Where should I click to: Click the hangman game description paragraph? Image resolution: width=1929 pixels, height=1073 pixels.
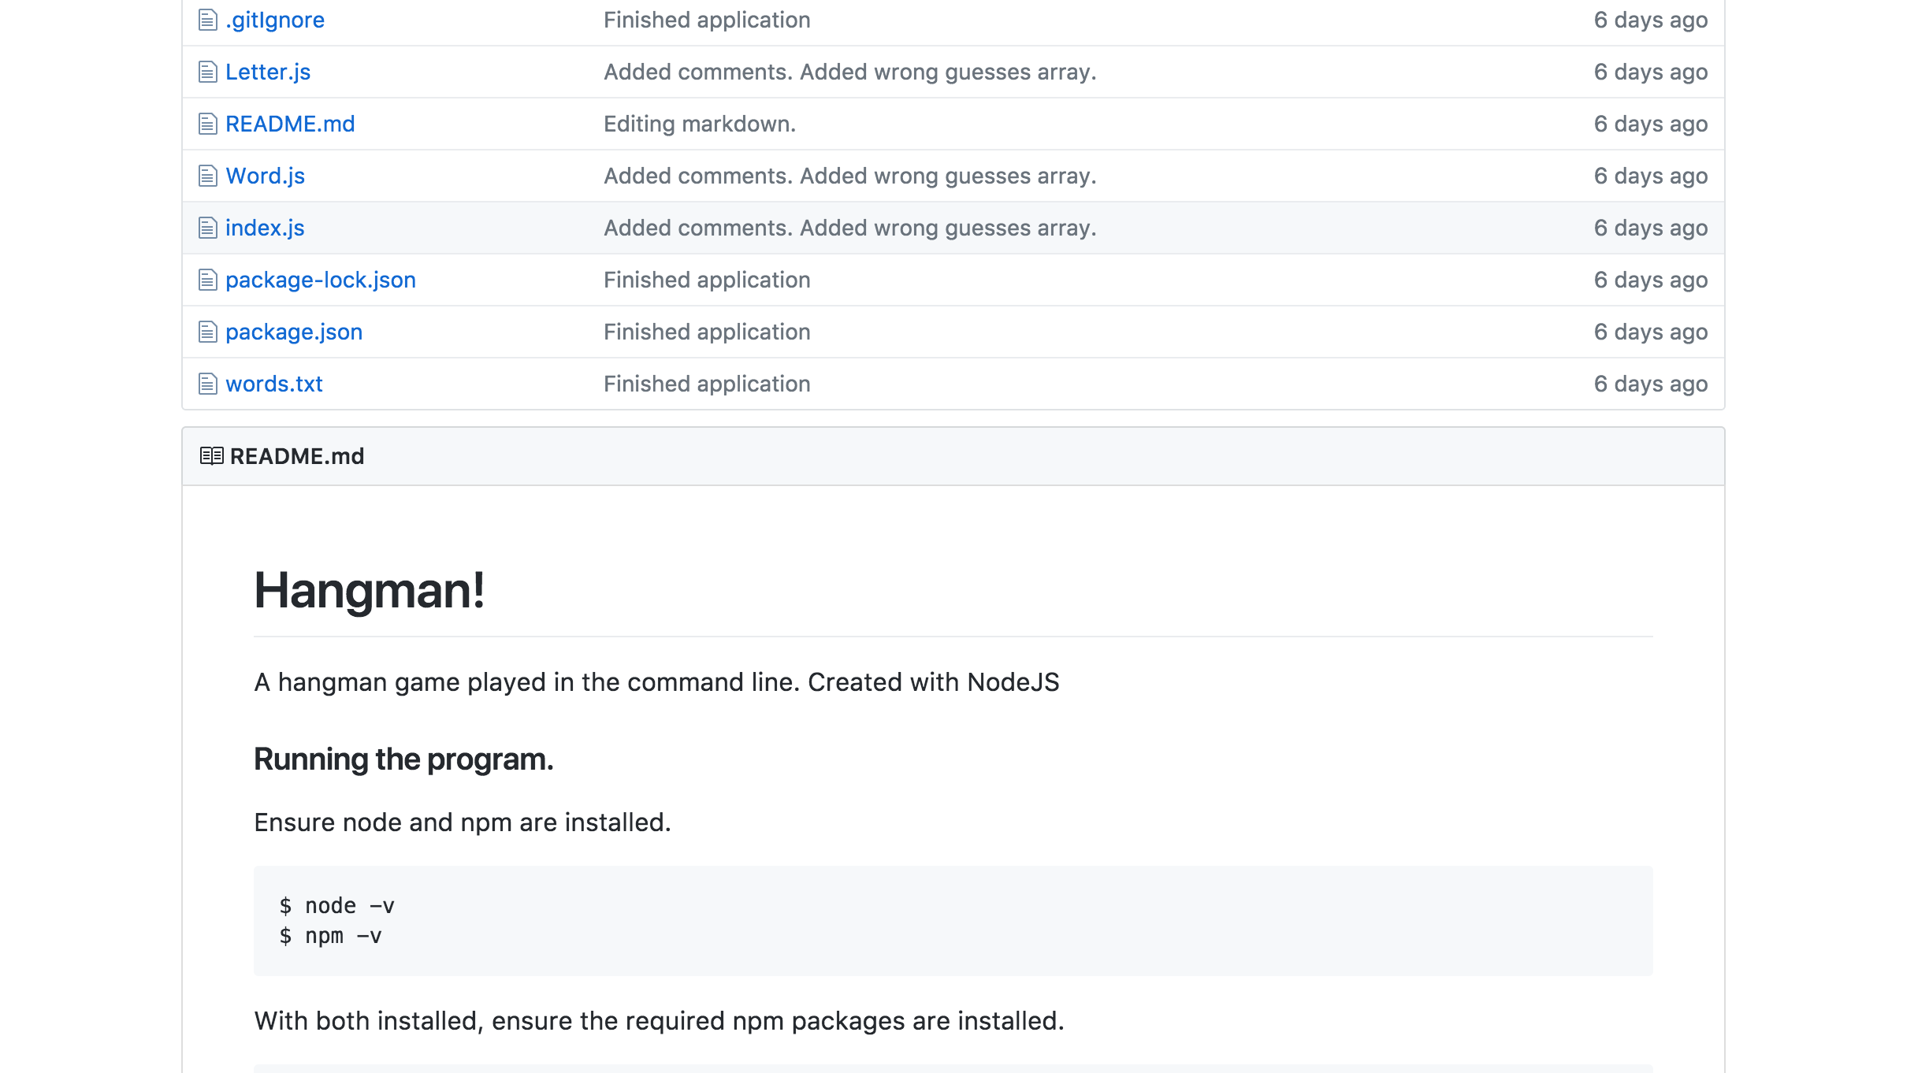[x=656, y=682]
